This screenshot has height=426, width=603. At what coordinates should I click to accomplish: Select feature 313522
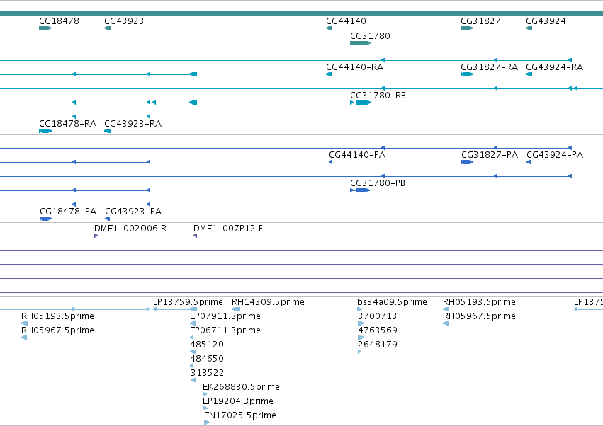tap(207, 373)
